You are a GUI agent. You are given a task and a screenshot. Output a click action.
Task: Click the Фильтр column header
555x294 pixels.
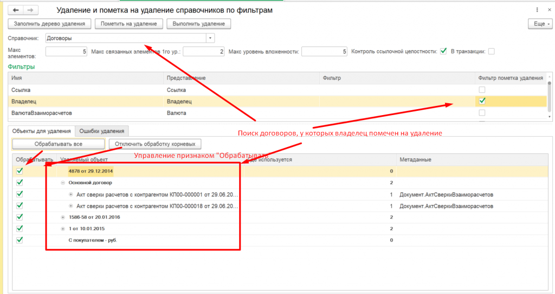[x=397, y=78]
